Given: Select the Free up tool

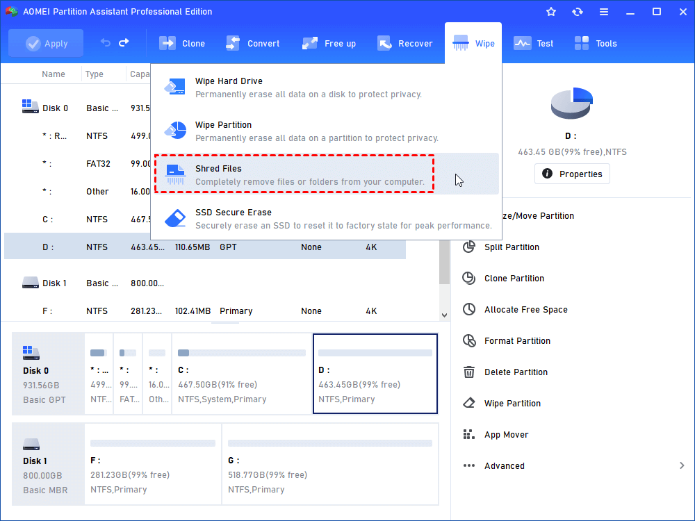Looking at the screenshot, I should point(310,43).
